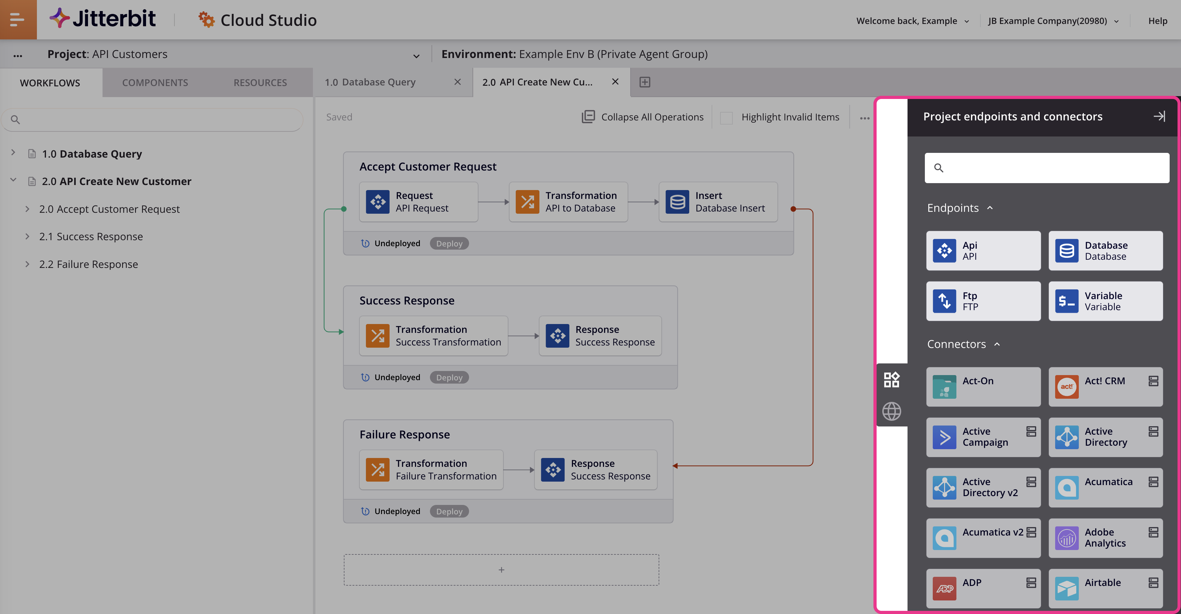
Task: Click the Deploy button under Accept Customer Request
Action: coord(450,243)
